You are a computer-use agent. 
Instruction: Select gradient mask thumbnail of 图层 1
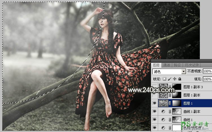[176, 103]
